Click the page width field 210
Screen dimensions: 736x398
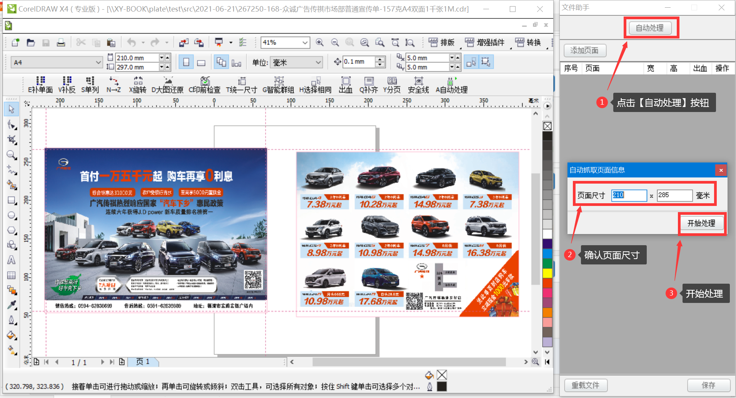tap(629, 195)
